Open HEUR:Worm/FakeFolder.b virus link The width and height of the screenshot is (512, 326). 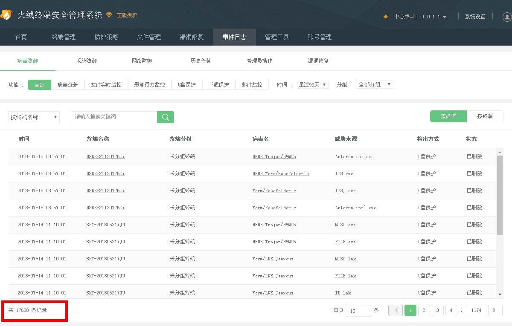[x=280, y=174]
